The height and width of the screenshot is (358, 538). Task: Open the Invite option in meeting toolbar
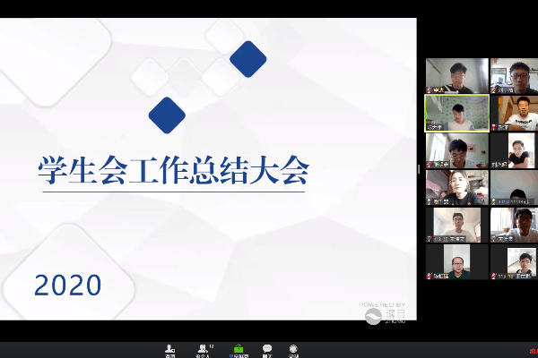click(x=169, y=349)
